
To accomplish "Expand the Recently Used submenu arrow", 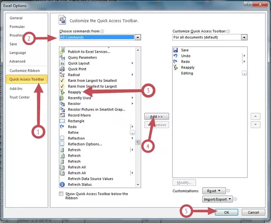I will pyautogui.click(x=132, y=98).
